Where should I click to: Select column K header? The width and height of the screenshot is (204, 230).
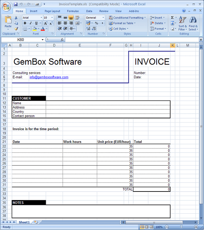(x=173, y=45)
